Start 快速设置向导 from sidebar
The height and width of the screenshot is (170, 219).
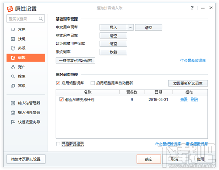(25, 122)
